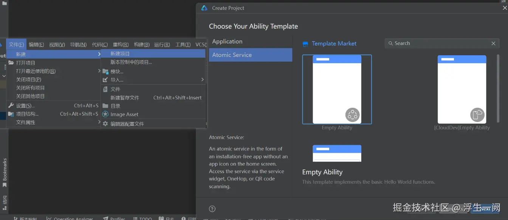
Task: Click into the template Search field
Action: tap(442, 43)
